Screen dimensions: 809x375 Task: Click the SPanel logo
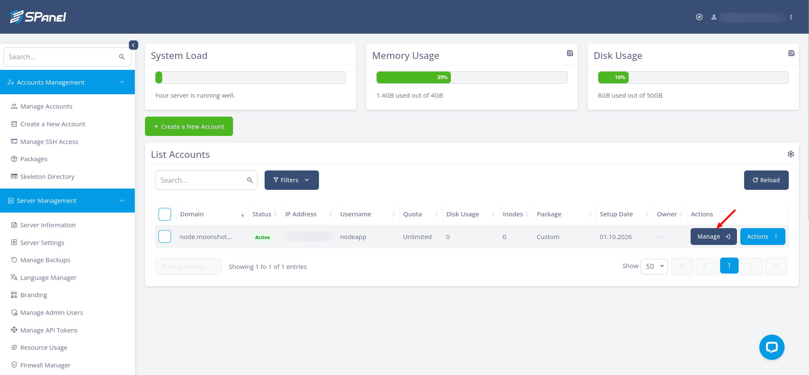coord(38,17)
